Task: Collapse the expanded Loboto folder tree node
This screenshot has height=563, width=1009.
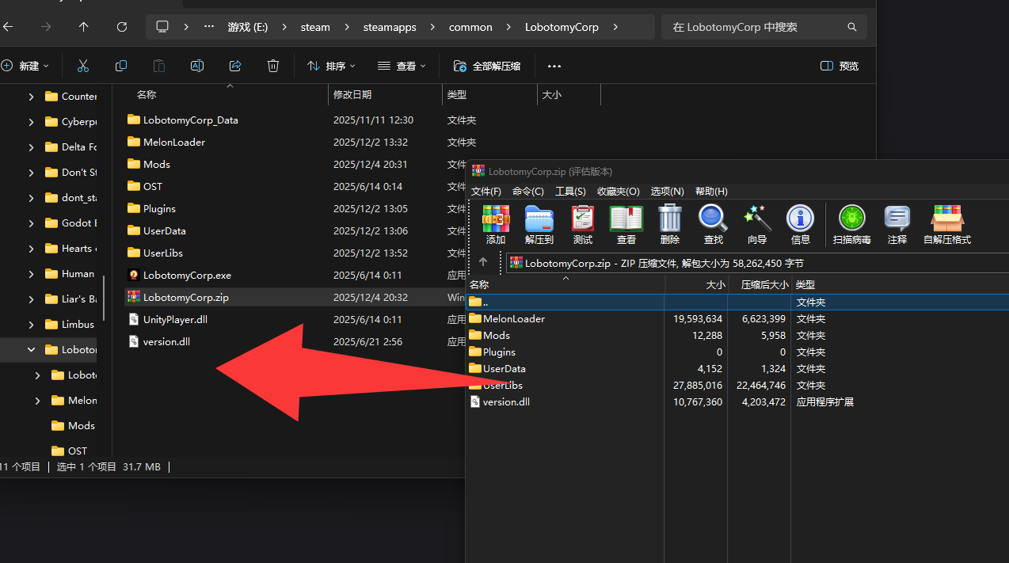Action: tap(32, 349)
